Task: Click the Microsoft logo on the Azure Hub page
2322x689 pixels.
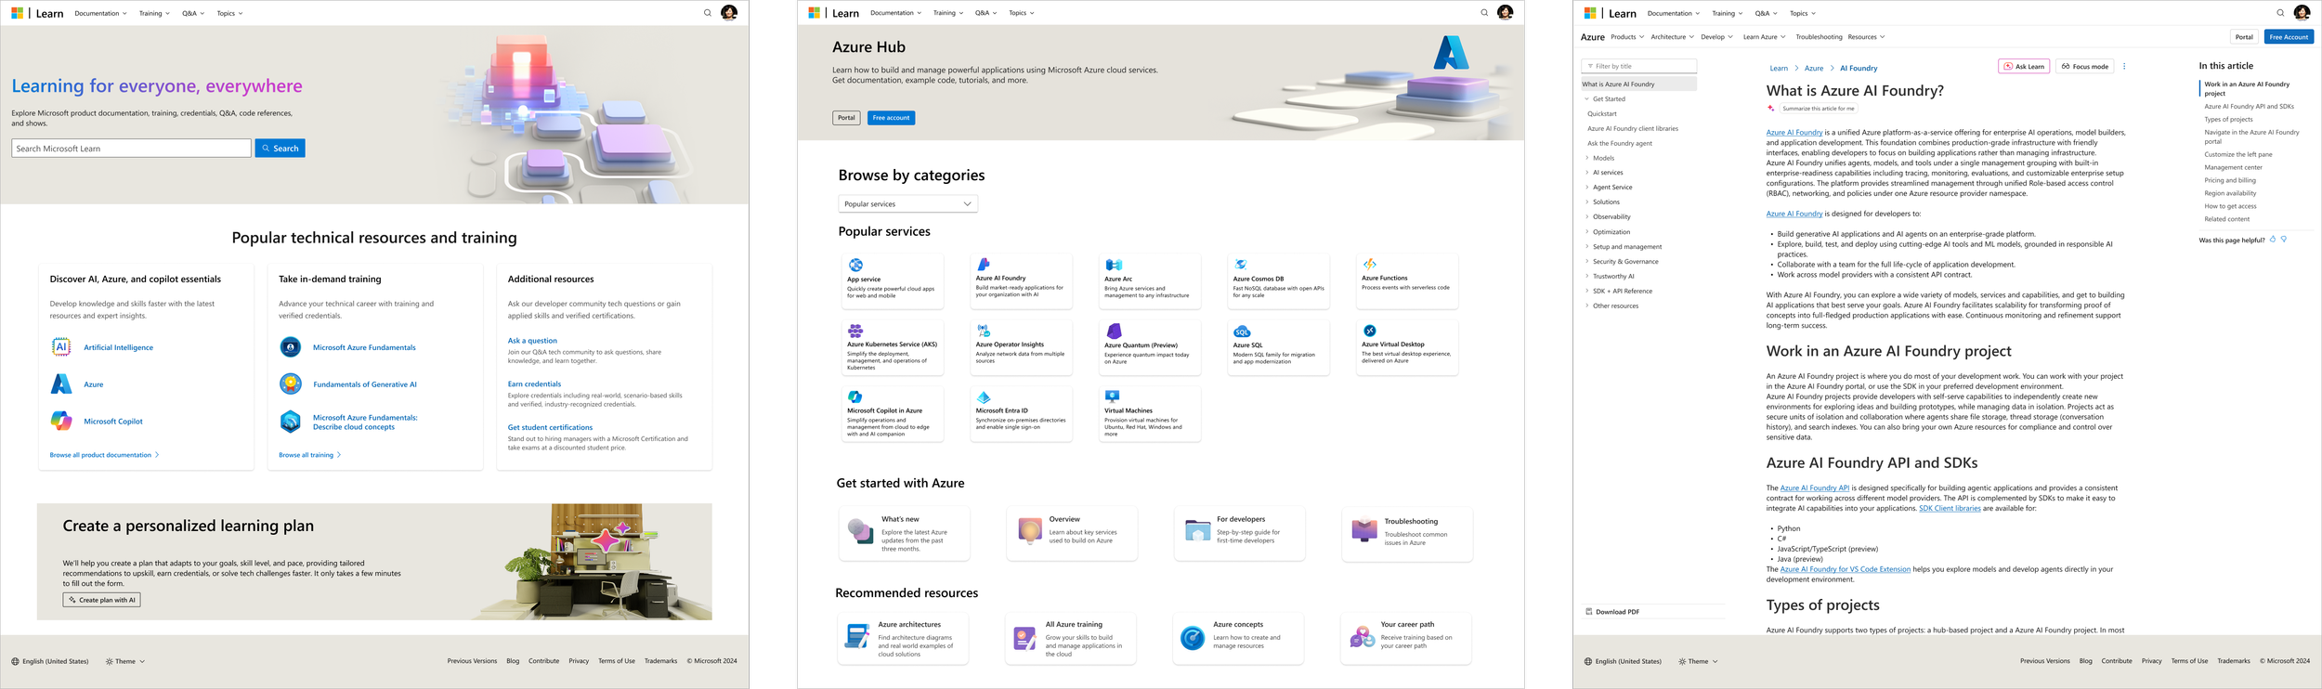Action: tap(815, 13)
